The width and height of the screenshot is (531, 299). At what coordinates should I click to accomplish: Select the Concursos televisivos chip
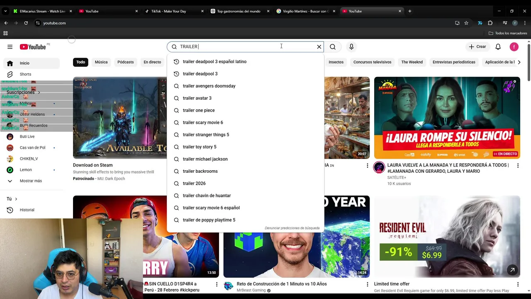372,62
